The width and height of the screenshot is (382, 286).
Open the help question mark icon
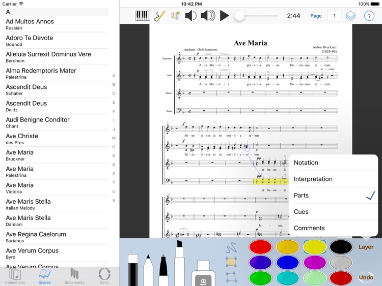pos(369,16)
